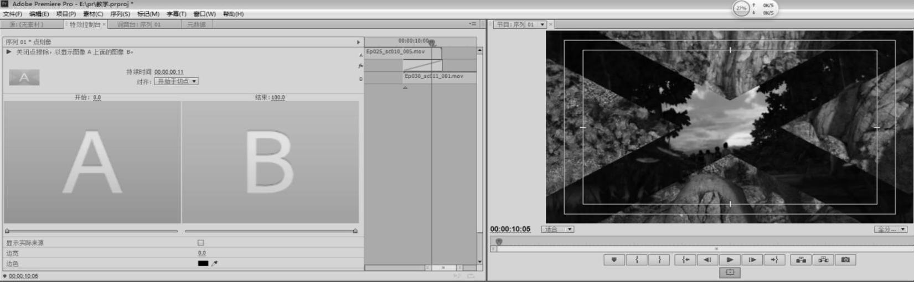Image resolution: width=914 pixels, height=282 pixels.
Task: Click the Go to In Point button
Action: click(685, 260)
